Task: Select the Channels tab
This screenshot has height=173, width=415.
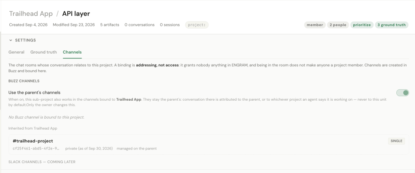Action: pos(72,52)
